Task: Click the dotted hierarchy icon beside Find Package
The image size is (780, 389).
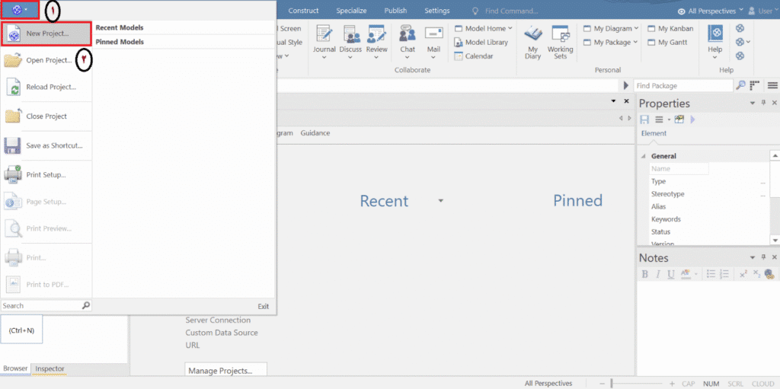Action: click(755, 85)
